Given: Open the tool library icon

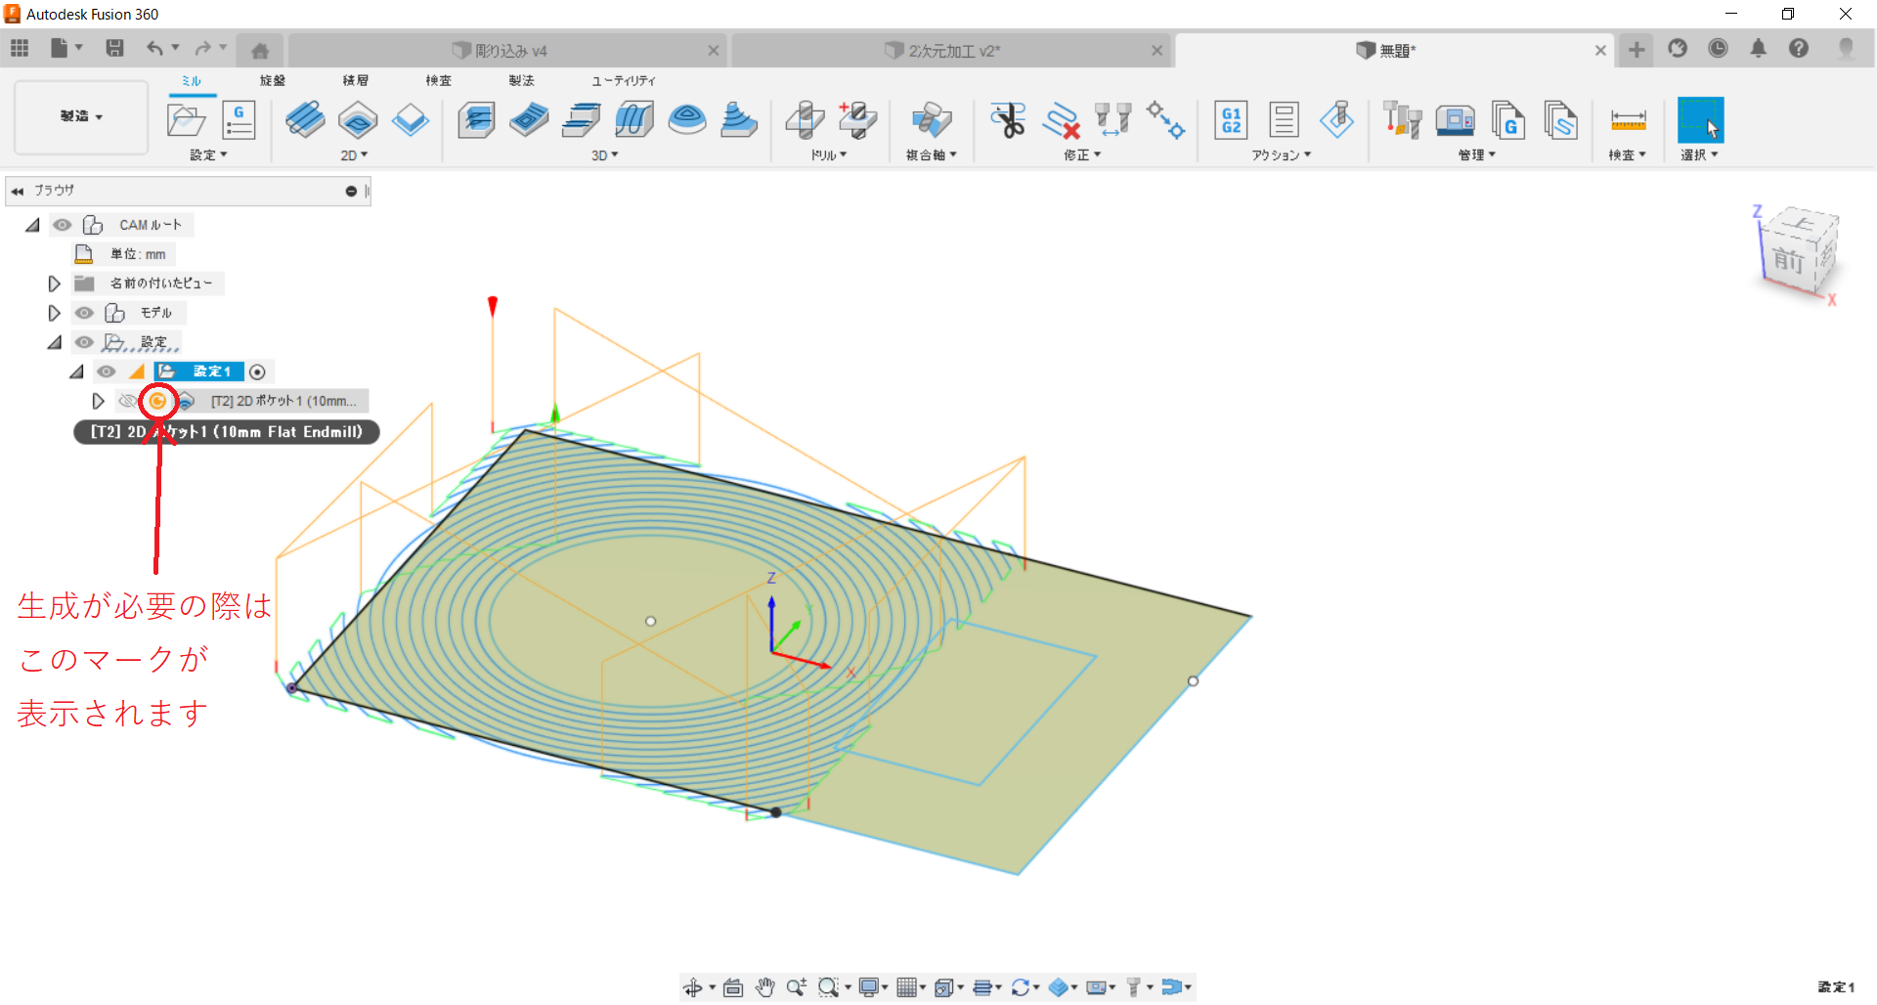Looking at the screenshot, I should (1402, 120).
